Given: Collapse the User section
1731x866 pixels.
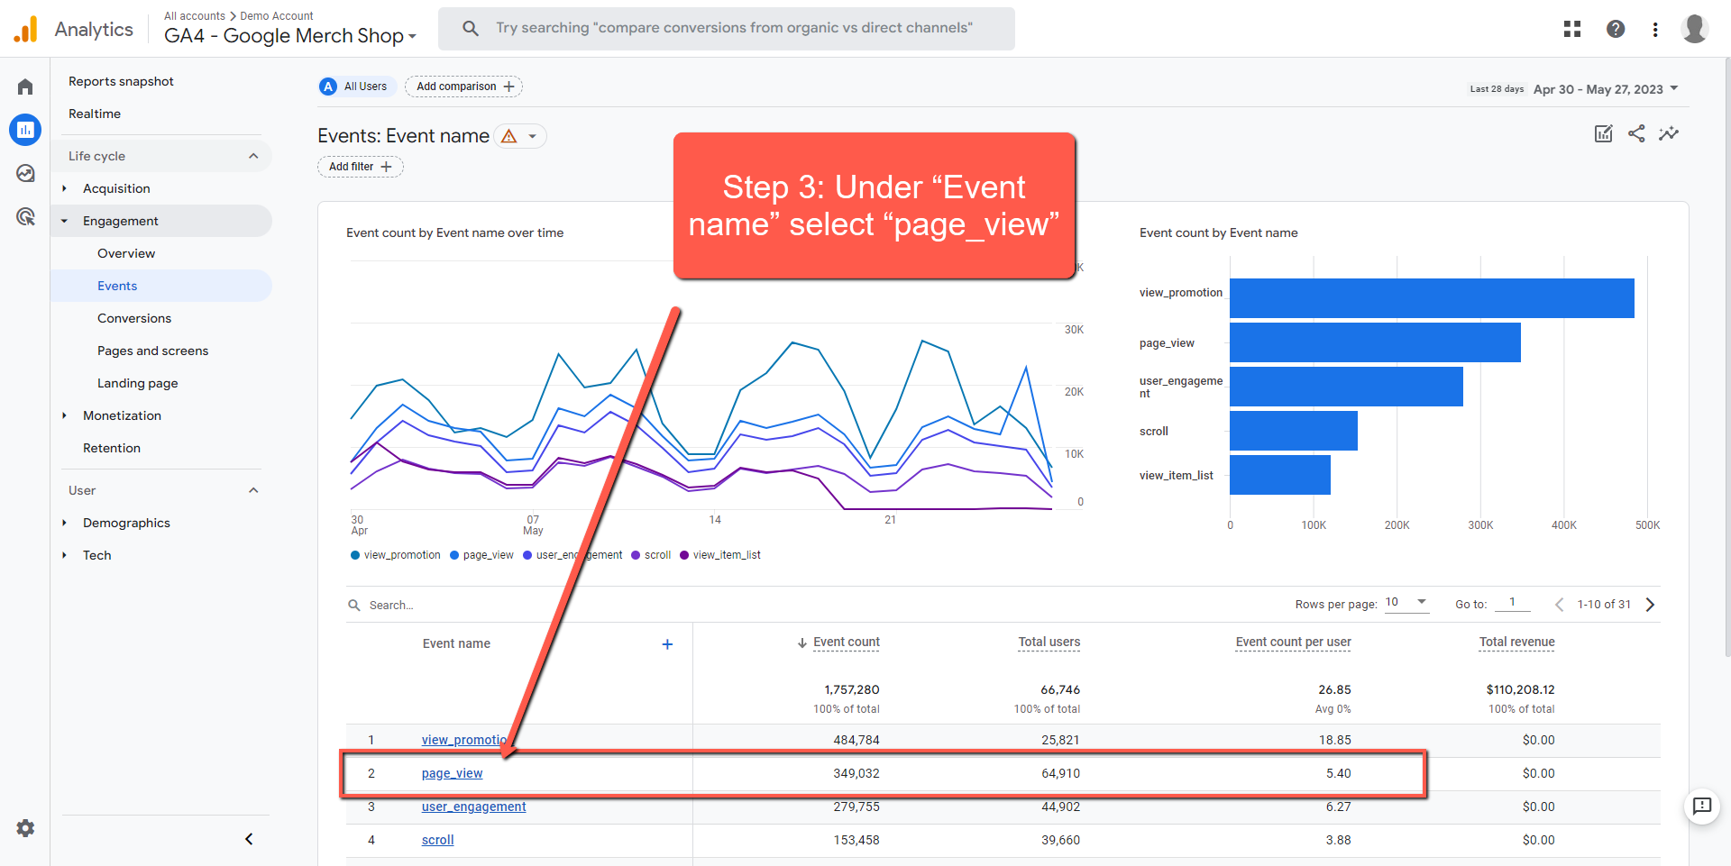Looking at the screenshot, I should (x=253, y=490).
